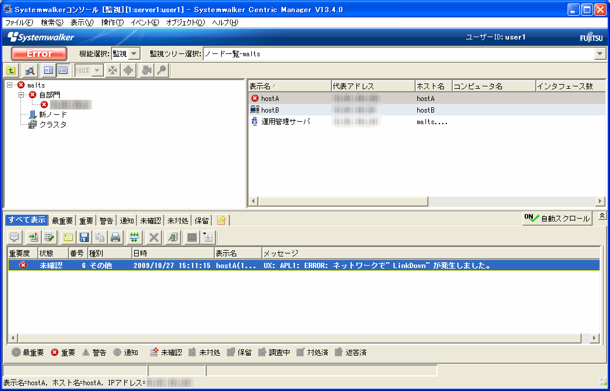Select the 自部門 tree item
The image size is (610, 391).
[50, 95]
